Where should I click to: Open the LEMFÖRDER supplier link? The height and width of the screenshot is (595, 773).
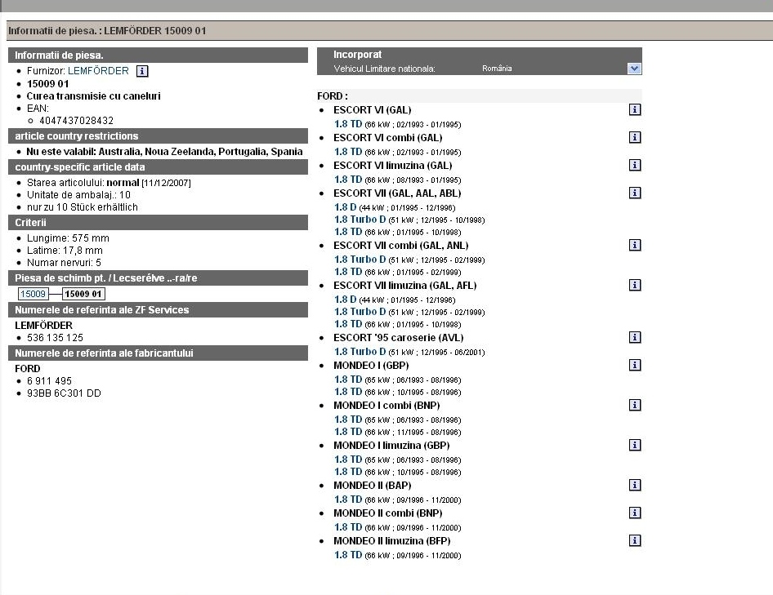click(98, 71)
